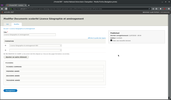Click autocomplete circle in empty formation field

tap(61, 50)
